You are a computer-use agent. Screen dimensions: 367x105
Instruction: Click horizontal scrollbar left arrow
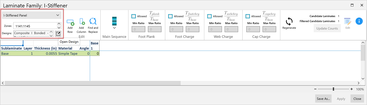click(3, 83)
